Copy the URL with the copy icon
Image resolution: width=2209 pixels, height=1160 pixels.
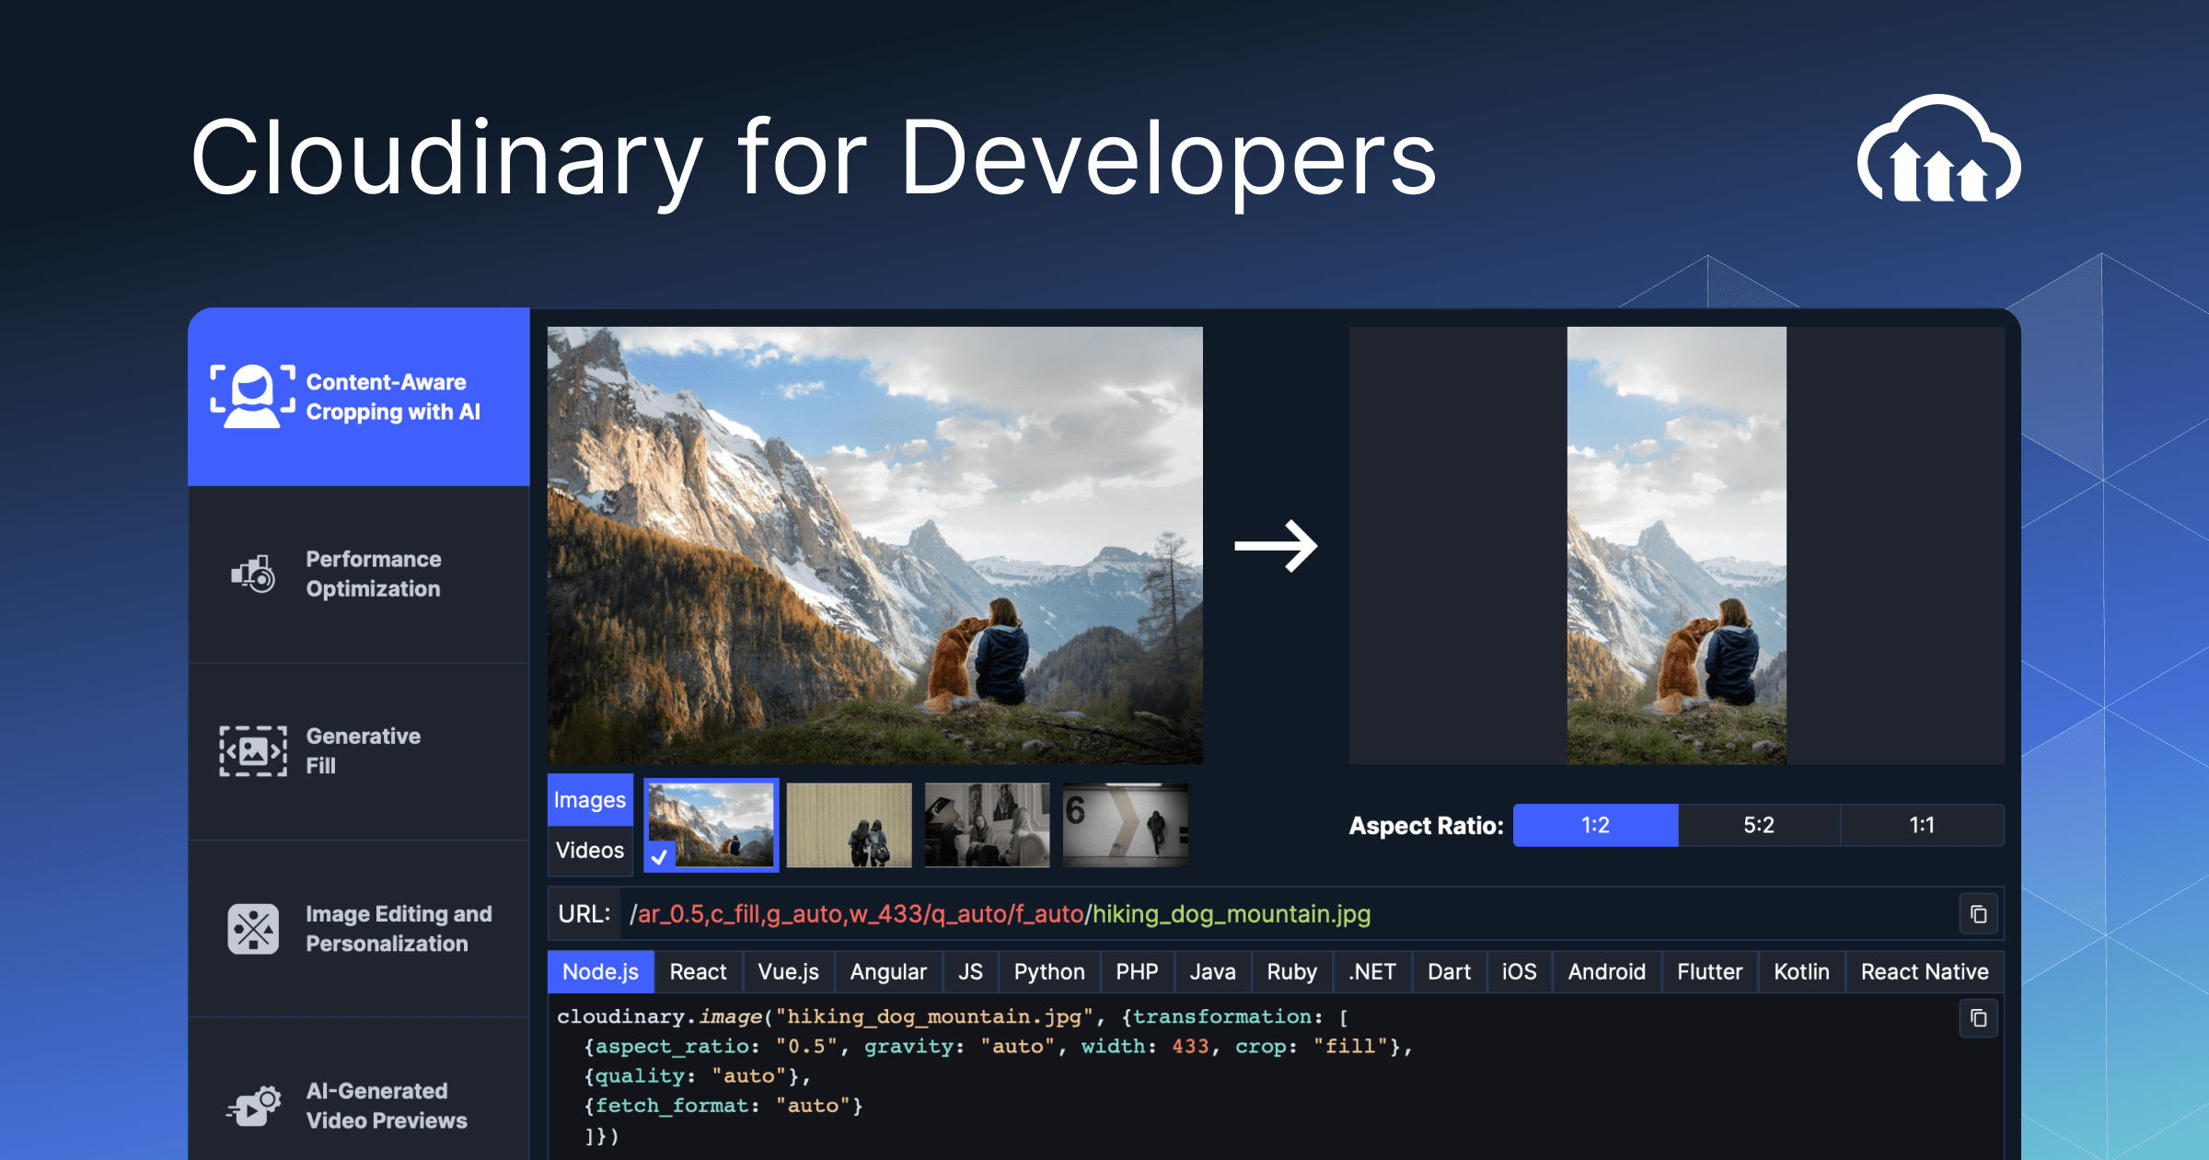[x=1978, y=914]
